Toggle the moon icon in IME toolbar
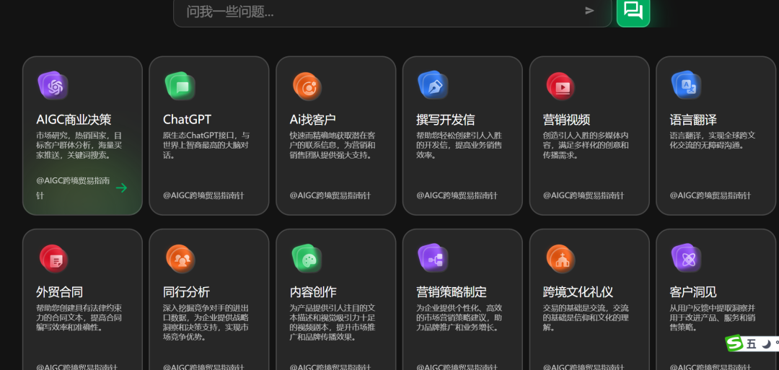This screenshot has width=779, height=370. 765,344
